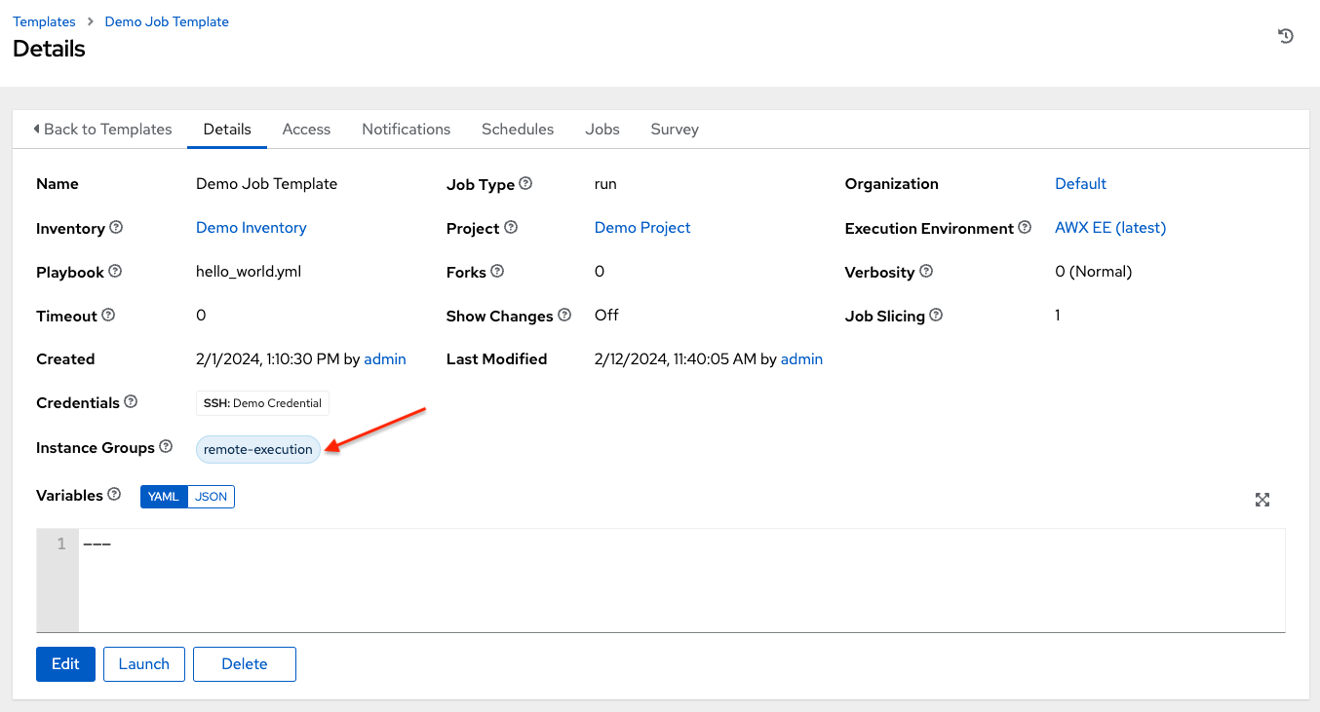Click the help icon beside Job Slicing
The image size is (1320, 712).
pyautogui.click(x=936, y=316)
